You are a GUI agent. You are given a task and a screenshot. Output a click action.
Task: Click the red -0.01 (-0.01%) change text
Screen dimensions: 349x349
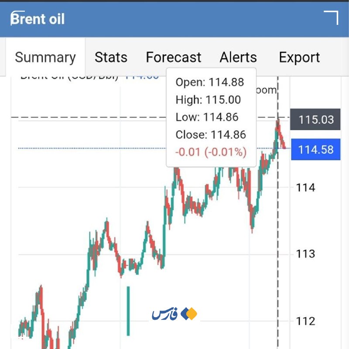pyautogui.click(x=211, y=152)
